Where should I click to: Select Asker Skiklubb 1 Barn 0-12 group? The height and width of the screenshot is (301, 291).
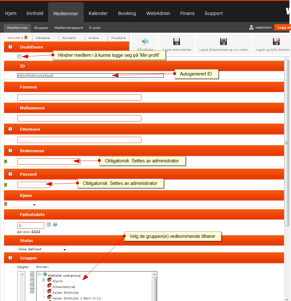(77, 298)
